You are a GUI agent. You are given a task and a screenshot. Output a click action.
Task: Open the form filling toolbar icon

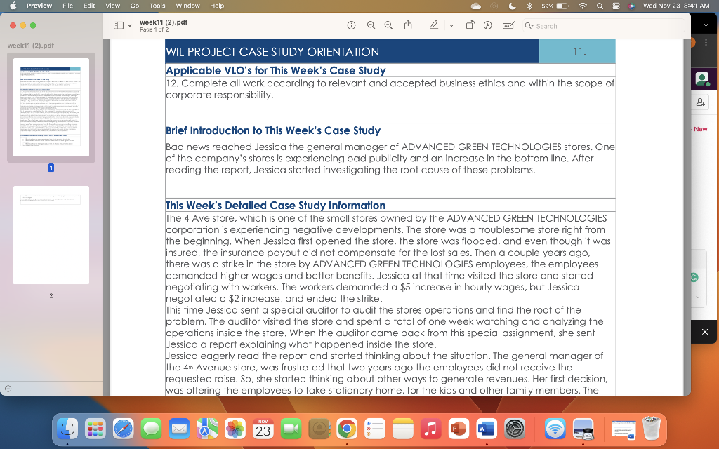(508, 26)
